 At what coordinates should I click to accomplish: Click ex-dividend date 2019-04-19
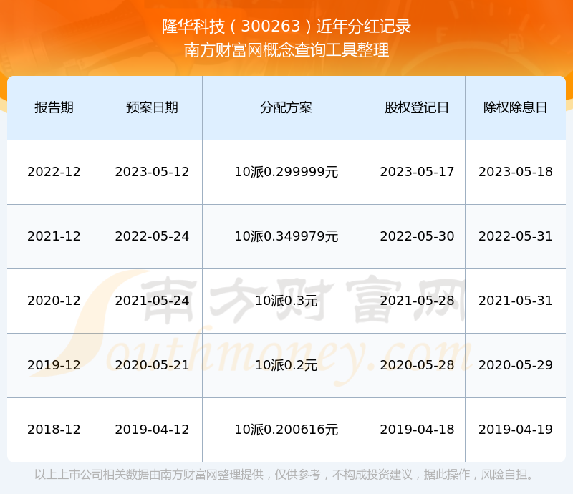click(515, 430)
